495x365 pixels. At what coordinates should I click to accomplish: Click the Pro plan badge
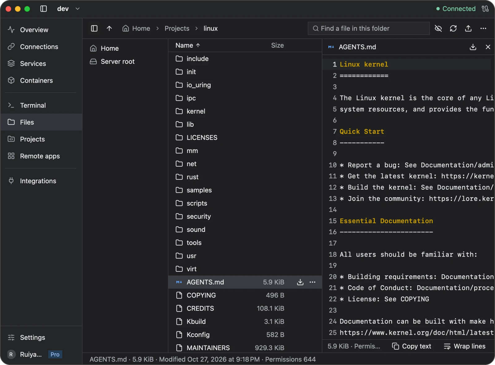(x=55, y=355)
